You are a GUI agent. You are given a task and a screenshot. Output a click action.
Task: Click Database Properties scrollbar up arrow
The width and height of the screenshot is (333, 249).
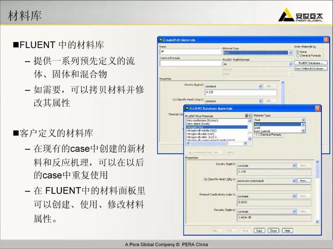(317, 162)
